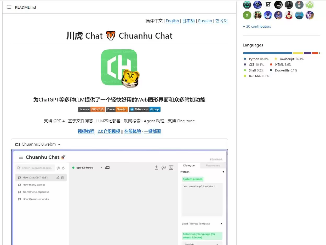Image resolution: width=326 pixels, height=245 pixels.
Task: Open the 日本語 README link
Action: (x=188, y=21)
